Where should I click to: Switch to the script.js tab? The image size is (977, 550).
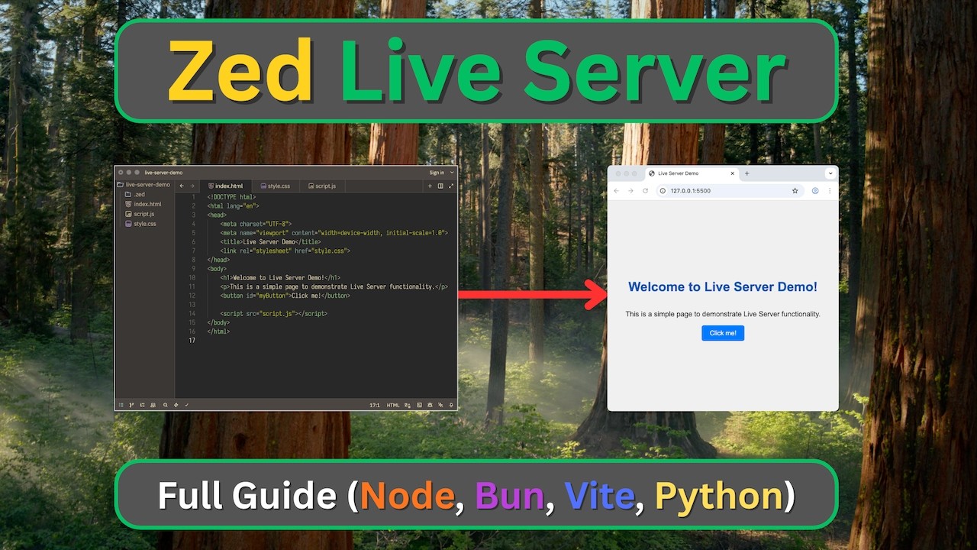(x=322, y=186)
